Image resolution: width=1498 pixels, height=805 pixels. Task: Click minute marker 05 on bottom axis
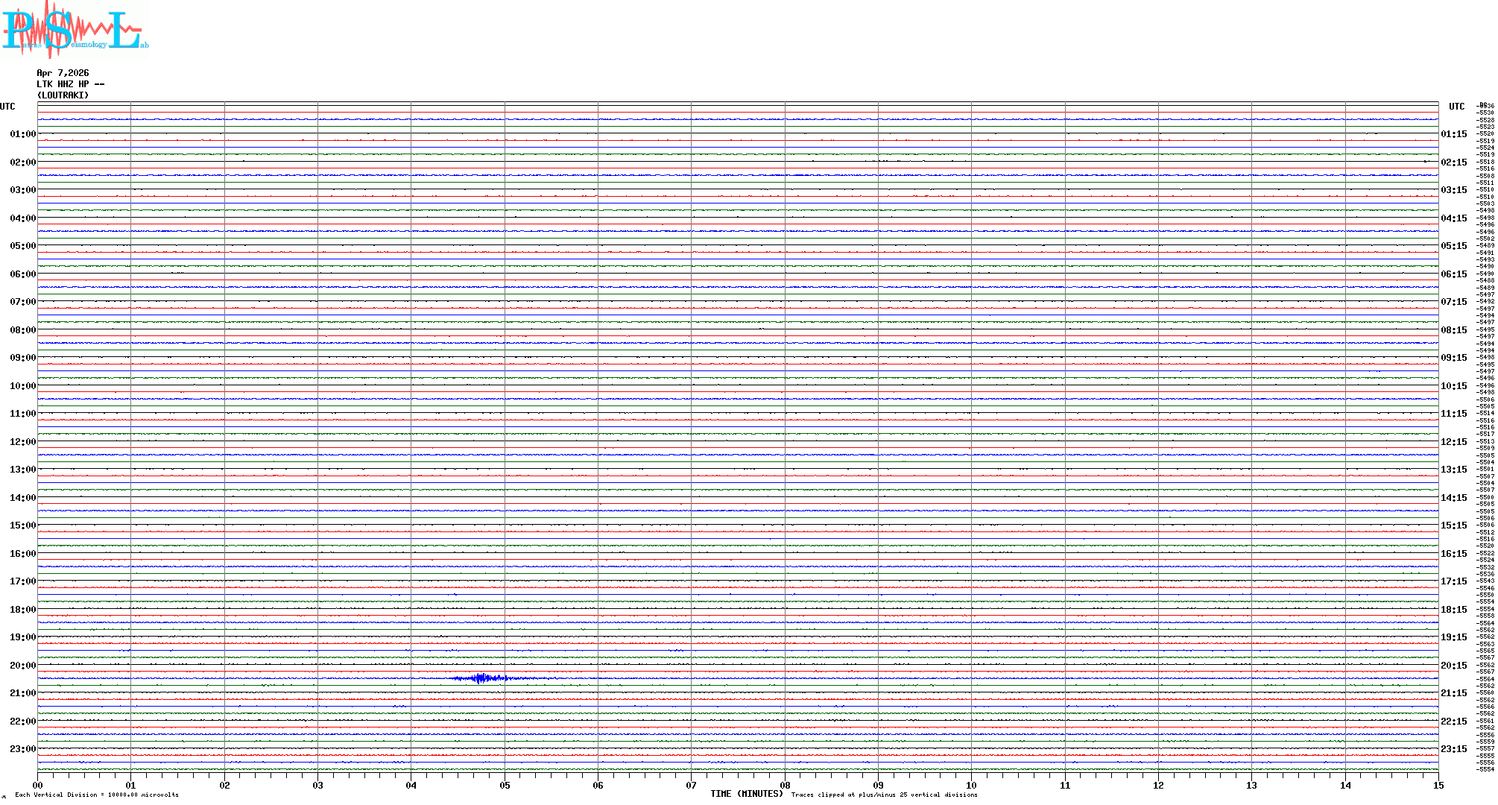point(505,786)
